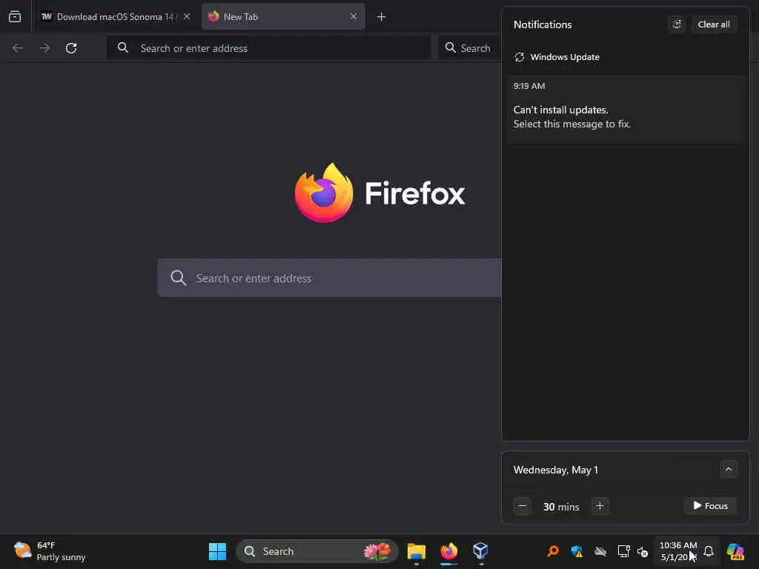Viewport: 759px width, 569px height.
Task: Click the notification bell icon
Action: pos(709,551)
